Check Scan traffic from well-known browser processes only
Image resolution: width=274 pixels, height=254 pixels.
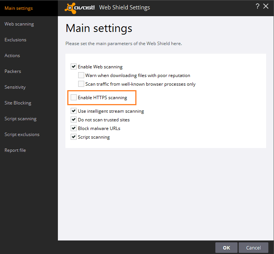pyautogui.click(x=81, y=84)
